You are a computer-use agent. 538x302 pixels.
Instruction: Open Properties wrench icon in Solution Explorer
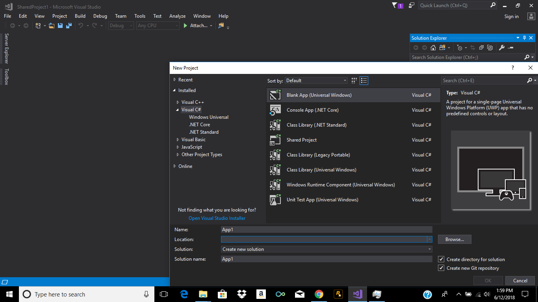pos(501,48)
